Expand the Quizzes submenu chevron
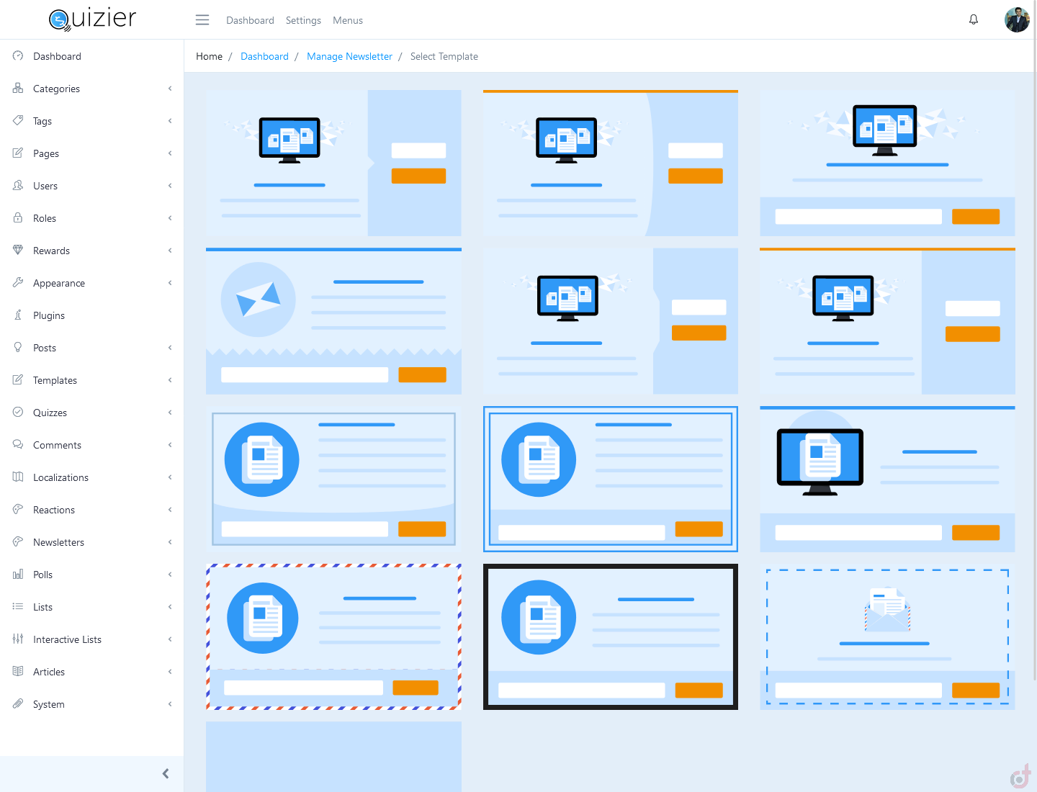Screen dimensions: 1037x792 pyautogui.click(x=170, y=413)
